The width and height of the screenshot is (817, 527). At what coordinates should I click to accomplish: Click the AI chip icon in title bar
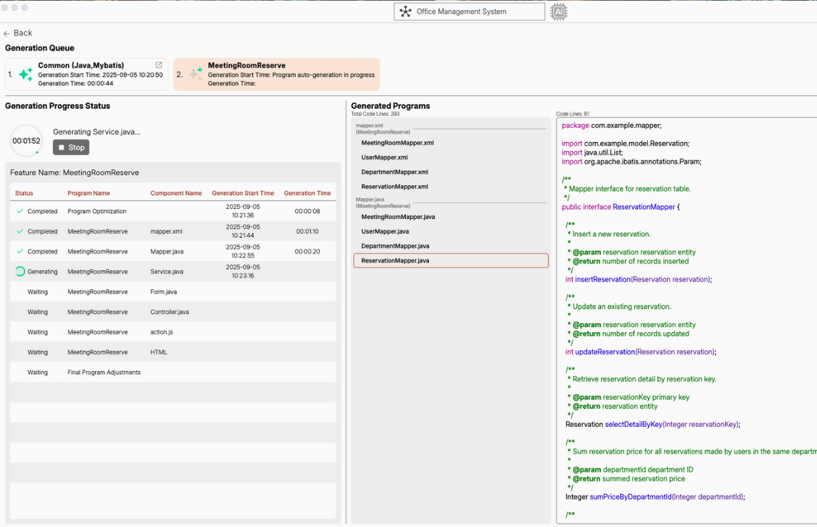point(558,12)
